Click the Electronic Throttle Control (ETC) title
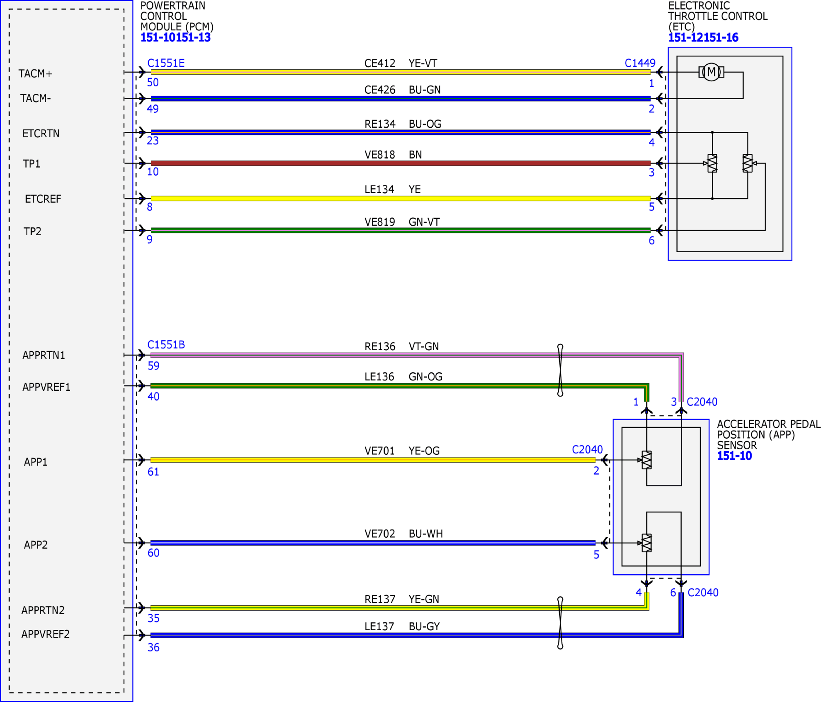The height and width of the screenshot is (702, 821). [718, 16]
